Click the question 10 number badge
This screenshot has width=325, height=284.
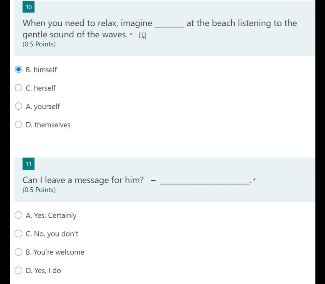coord(28,7)
